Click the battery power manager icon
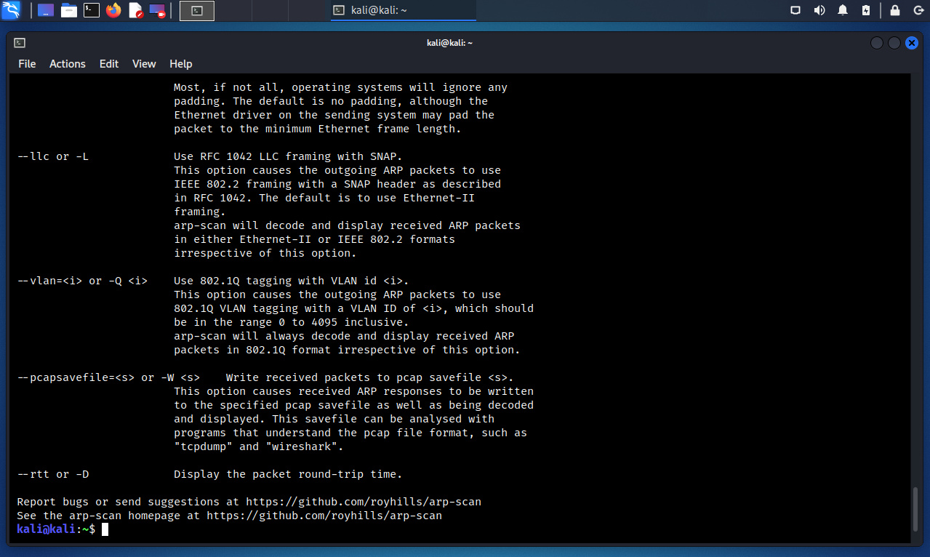Screen dimensions: 930x557 (865, 10)
